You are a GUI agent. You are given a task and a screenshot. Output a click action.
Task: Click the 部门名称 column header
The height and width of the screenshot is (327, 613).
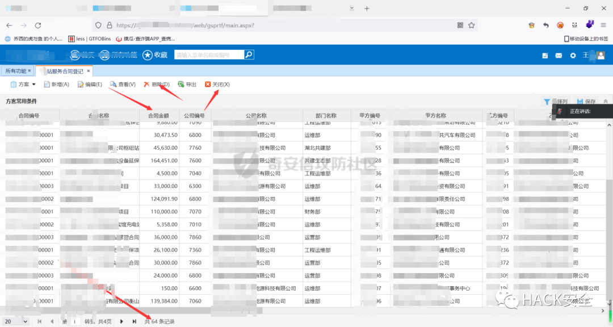326,116
